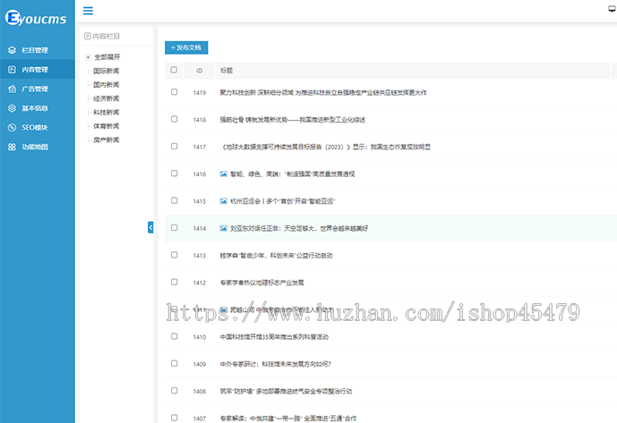Image resolution: width=617 pixels, height=423 pixels.
Task: Click ID cell 1418
Action: point(200,120)
